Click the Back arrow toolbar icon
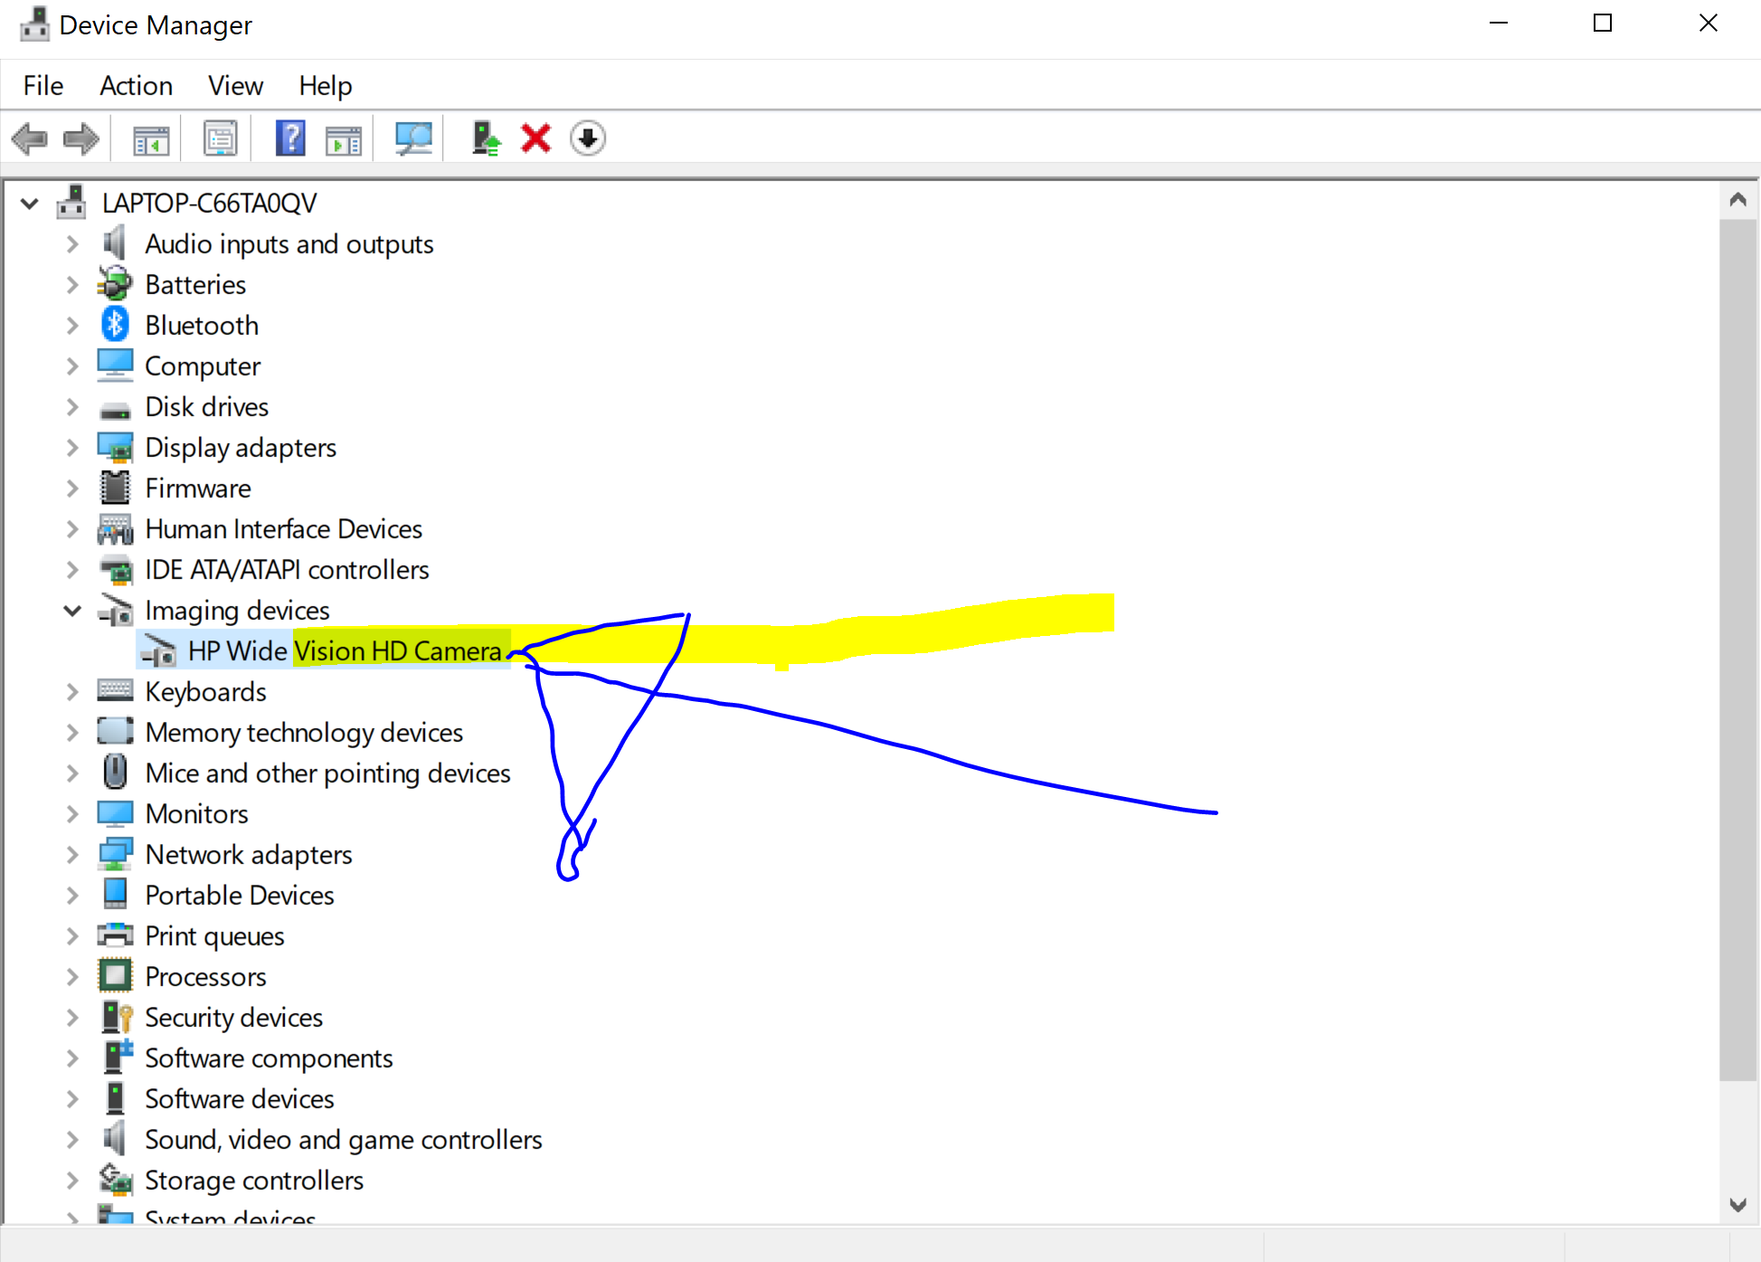 (x=30, y=139)
